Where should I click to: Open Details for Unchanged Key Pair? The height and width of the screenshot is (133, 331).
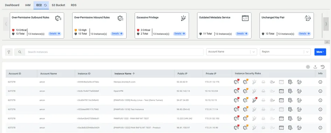pyautogui.click(x=305, y=34)
